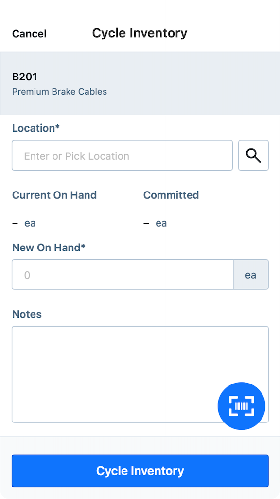
Task: Click the ea unit under Current On Hand
Action: tap(30, 223)
